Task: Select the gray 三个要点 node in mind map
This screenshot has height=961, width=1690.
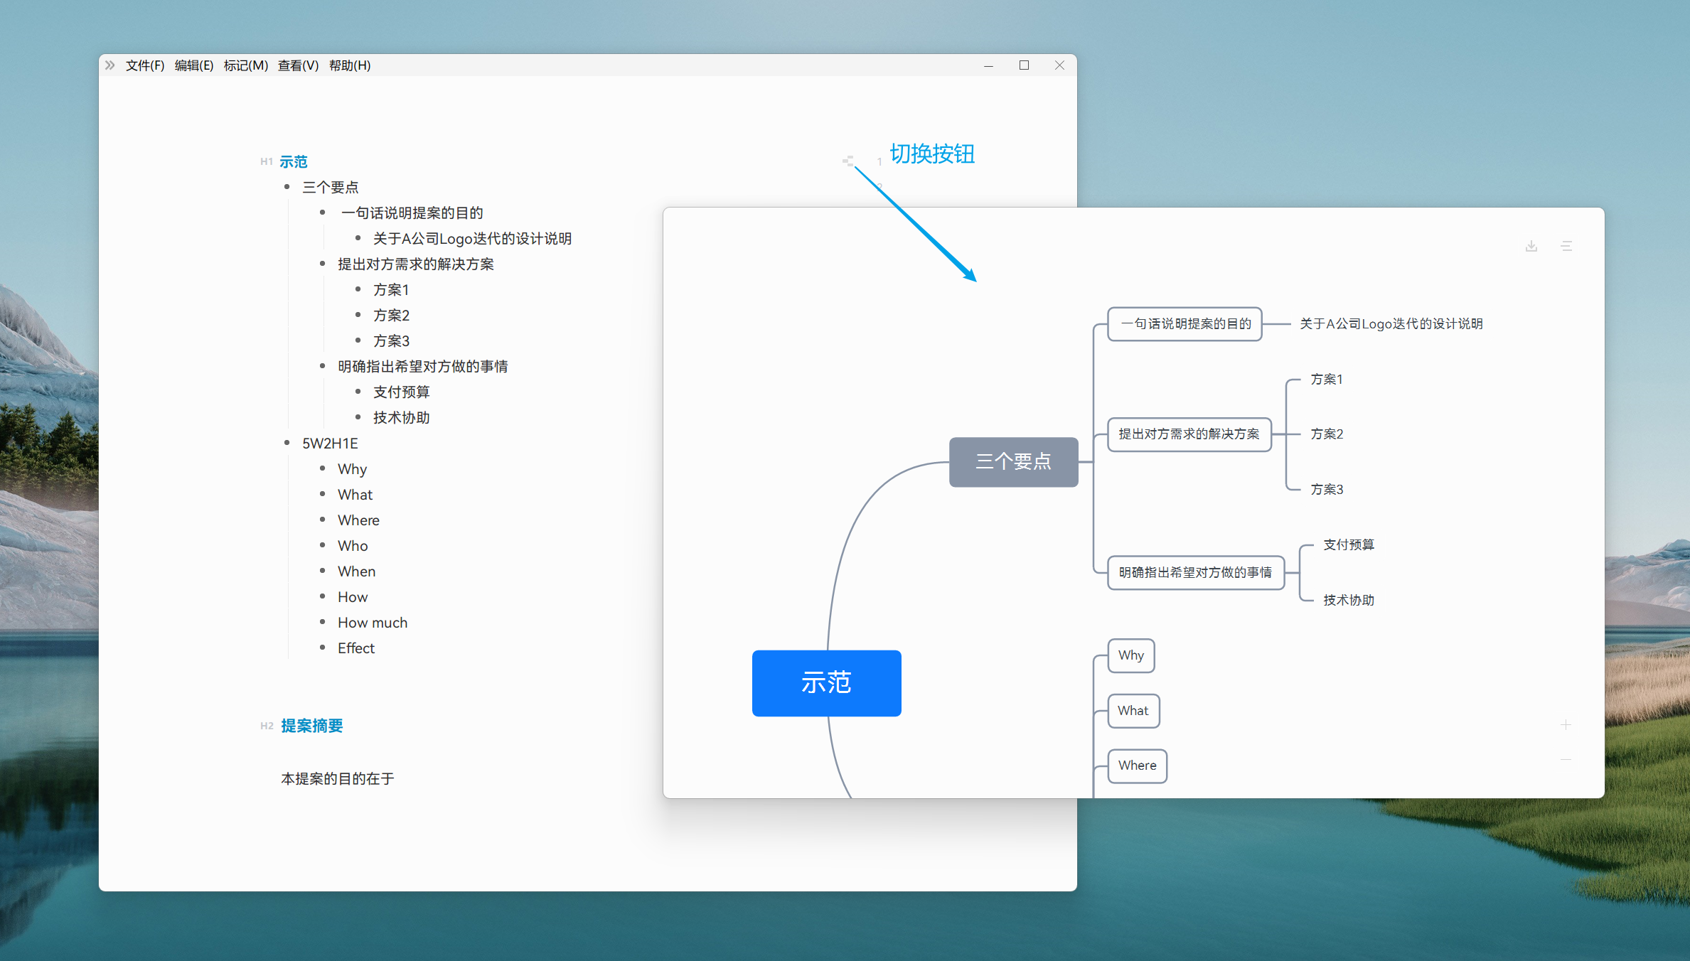Action: tap(1014, 462)
